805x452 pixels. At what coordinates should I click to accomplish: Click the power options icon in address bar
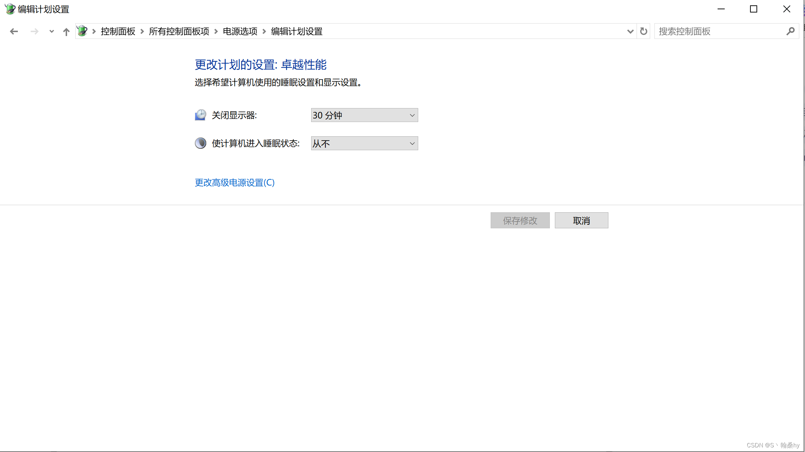point(82,31)
